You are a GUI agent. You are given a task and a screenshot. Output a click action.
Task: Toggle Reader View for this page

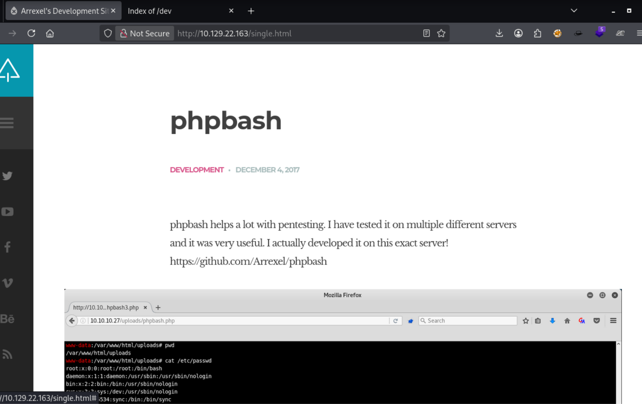point(426,33)
